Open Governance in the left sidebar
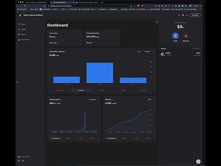 pos(24,40)
